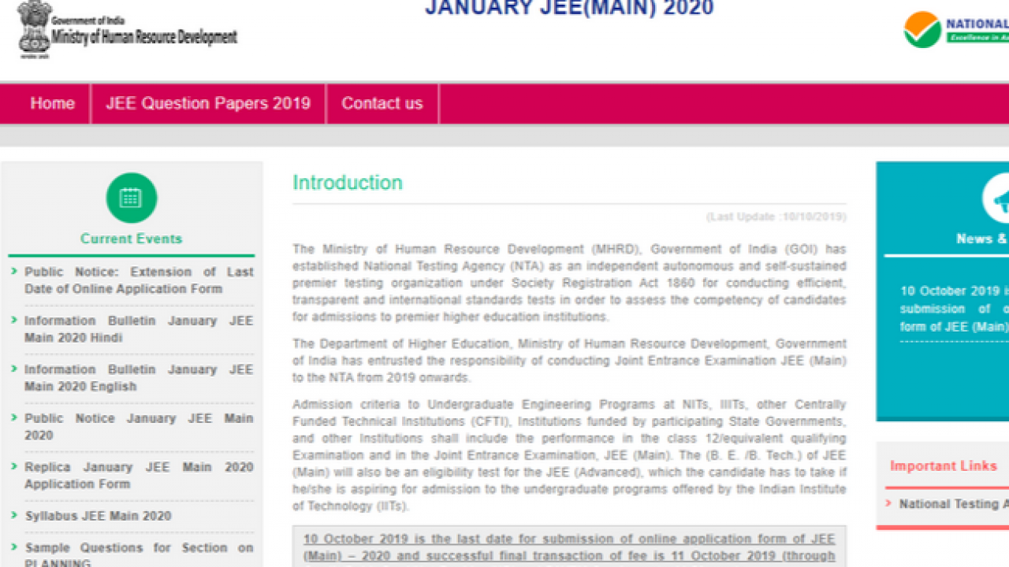Open Public Notice January JEE Main 2020
The image size is (1009, 567).
point(139,427)
